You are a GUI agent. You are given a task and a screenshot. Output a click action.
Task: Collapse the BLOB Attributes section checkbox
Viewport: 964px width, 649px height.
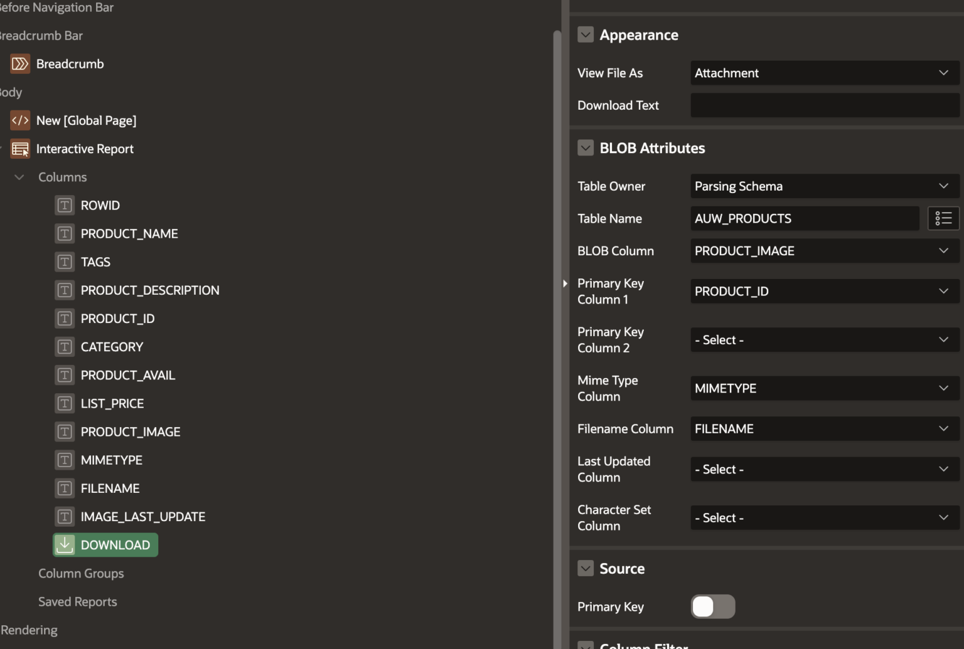point(586,147)
